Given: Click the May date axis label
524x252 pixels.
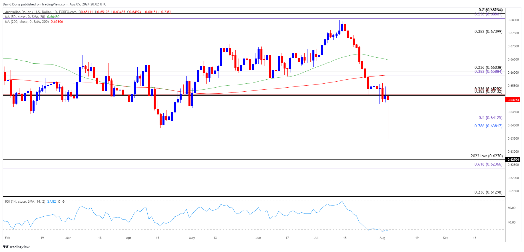Looking at the screenshot, I should click(x=192, y=238).
